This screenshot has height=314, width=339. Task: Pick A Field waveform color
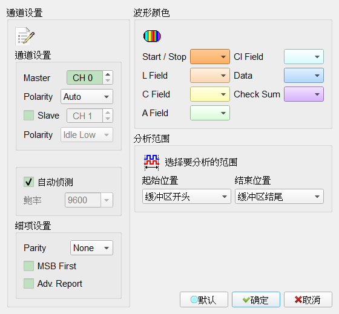click(x=209, y=113)
